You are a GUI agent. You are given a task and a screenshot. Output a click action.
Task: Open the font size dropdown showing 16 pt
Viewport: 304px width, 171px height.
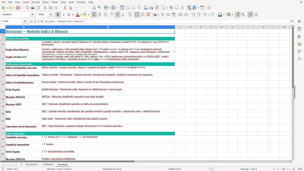coord(51,14)
